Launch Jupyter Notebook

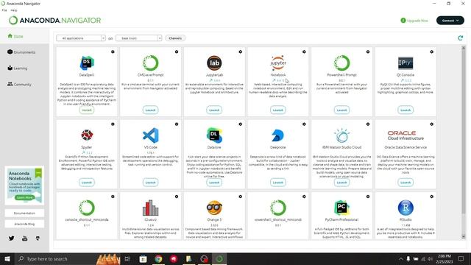278,110
